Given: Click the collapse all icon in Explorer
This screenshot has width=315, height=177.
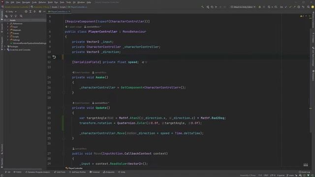Looking at the screenshot, I should coord(34,12).
